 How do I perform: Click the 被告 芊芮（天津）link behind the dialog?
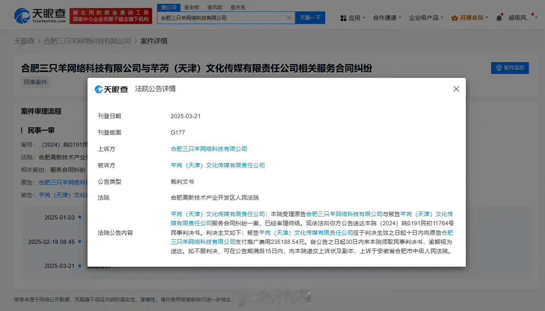point(63,195)
